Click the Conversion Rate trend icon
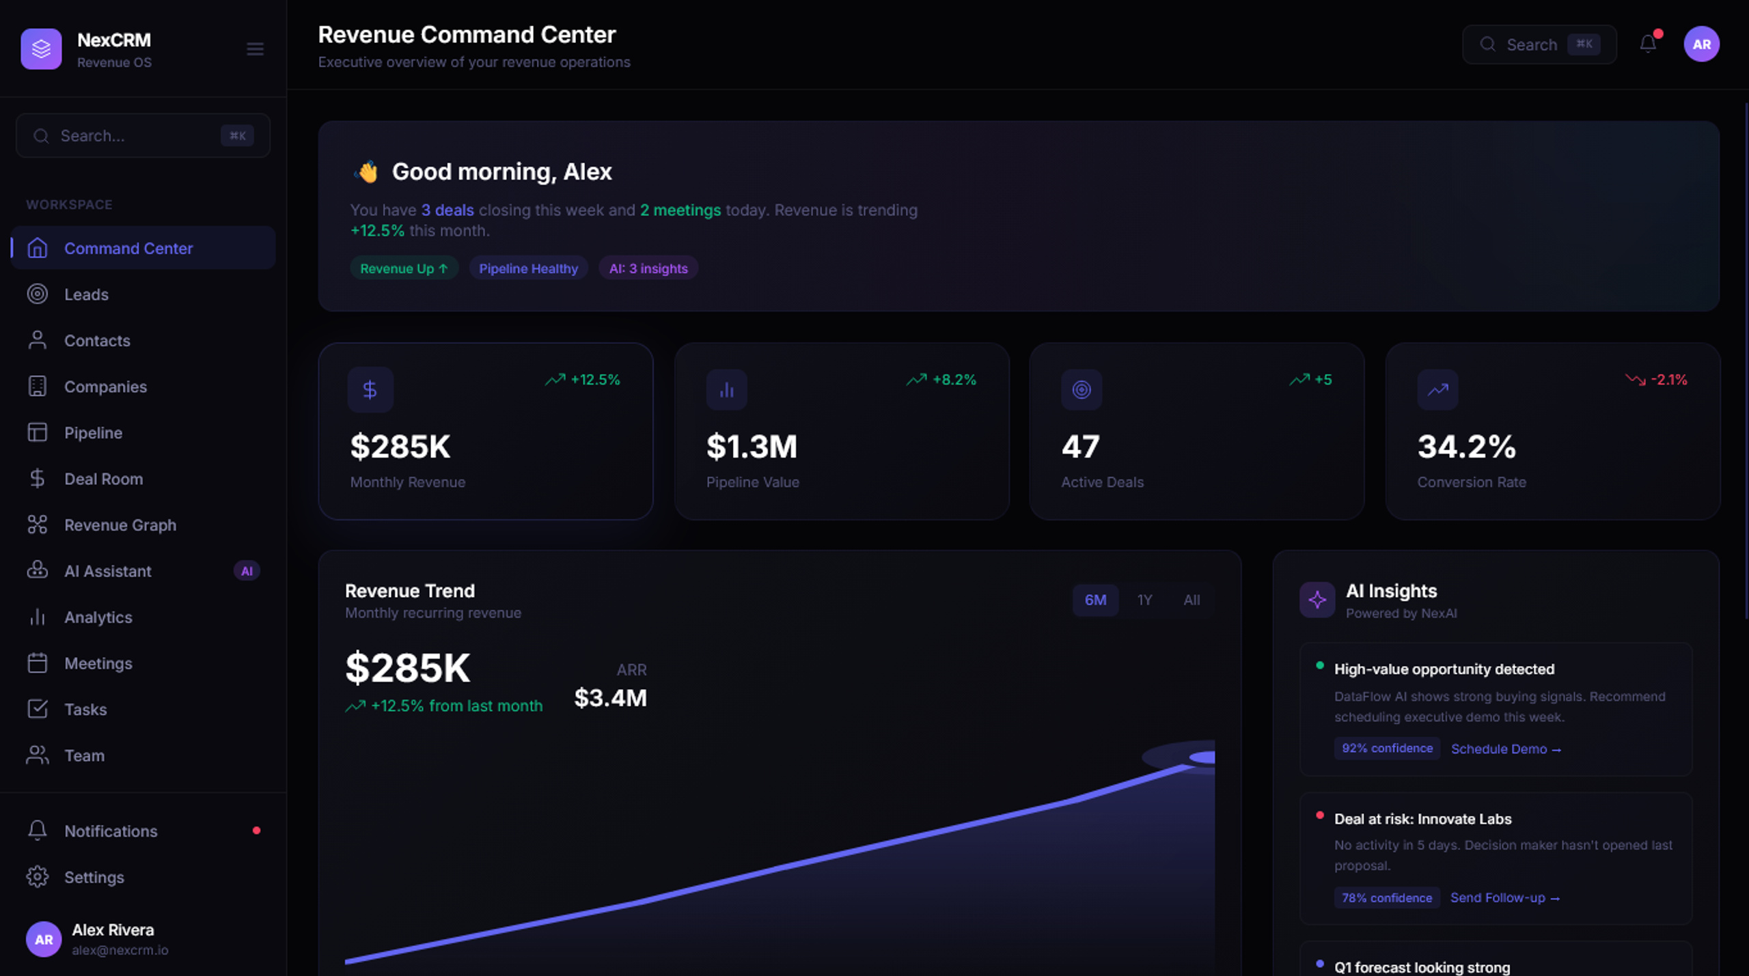The image size is (1749, 976). [1437, 389]
